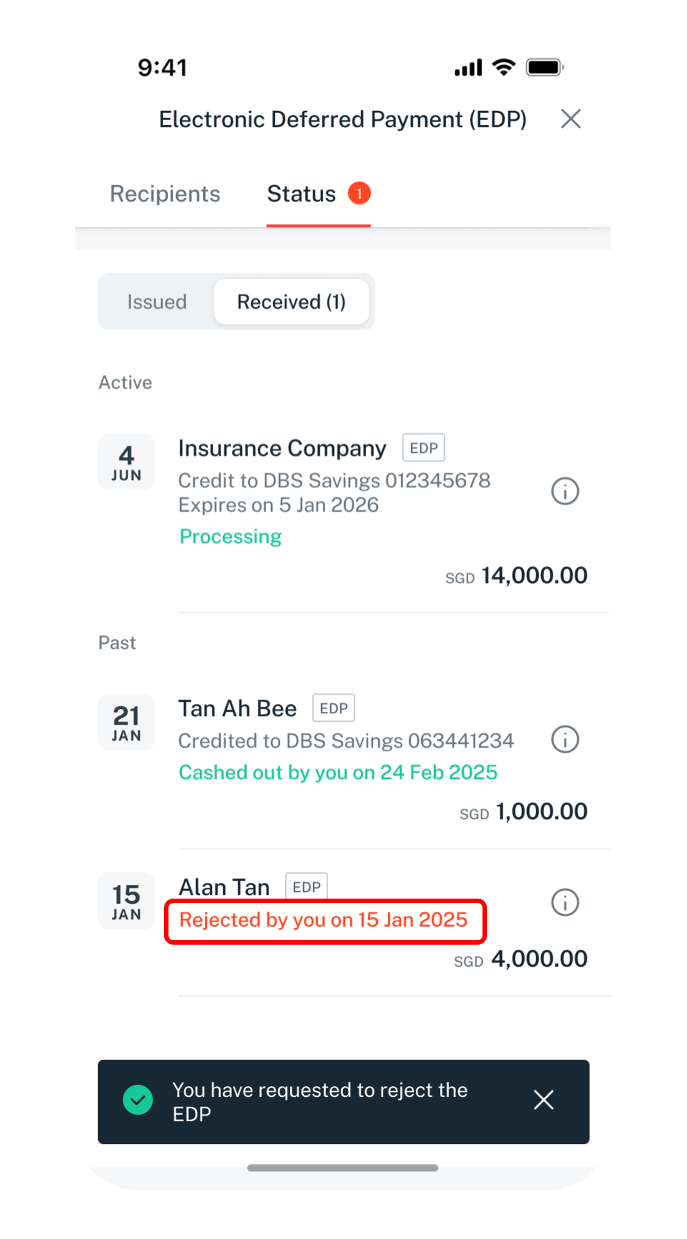Viewport: 687px width, 1239px height.
Task: Switch to the Recipients tab
Action: pos(165,194)
